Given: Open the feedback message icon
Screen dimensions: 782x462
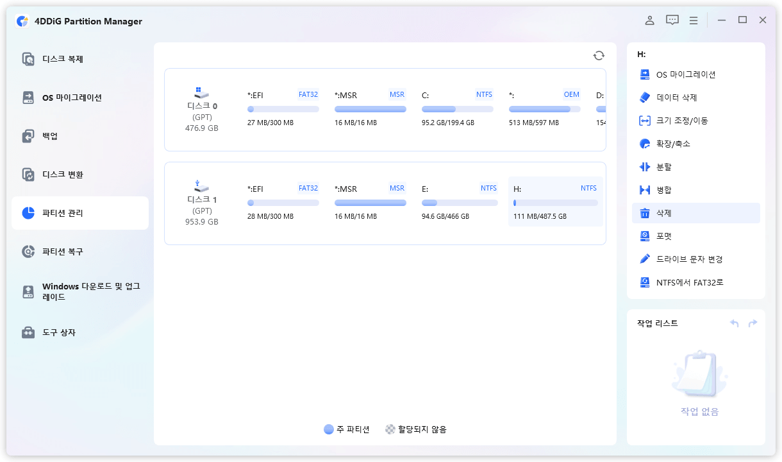Looking at the screenshot, I should pos(672,21).
